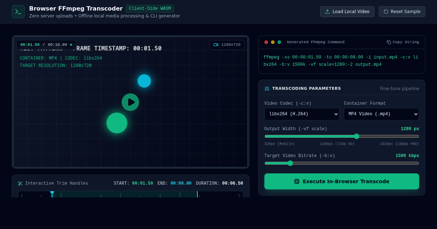This screenshot has height=229, width=437.
Task: Copy the FFmpeg command string
Action: 403,42
